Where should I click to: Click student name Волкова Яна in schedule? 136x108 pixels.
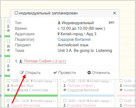point(22,86)
